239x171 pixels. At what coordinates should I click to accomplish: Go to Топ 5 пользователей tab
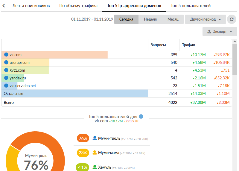tap(191, 6)
